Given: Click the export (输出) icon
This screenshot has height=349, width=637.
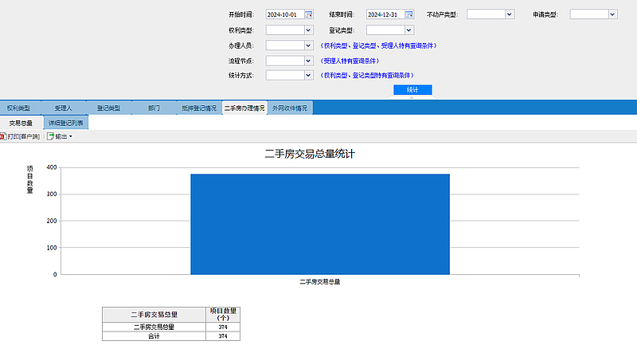Looking at the screenshot, I should coord(50,136).
